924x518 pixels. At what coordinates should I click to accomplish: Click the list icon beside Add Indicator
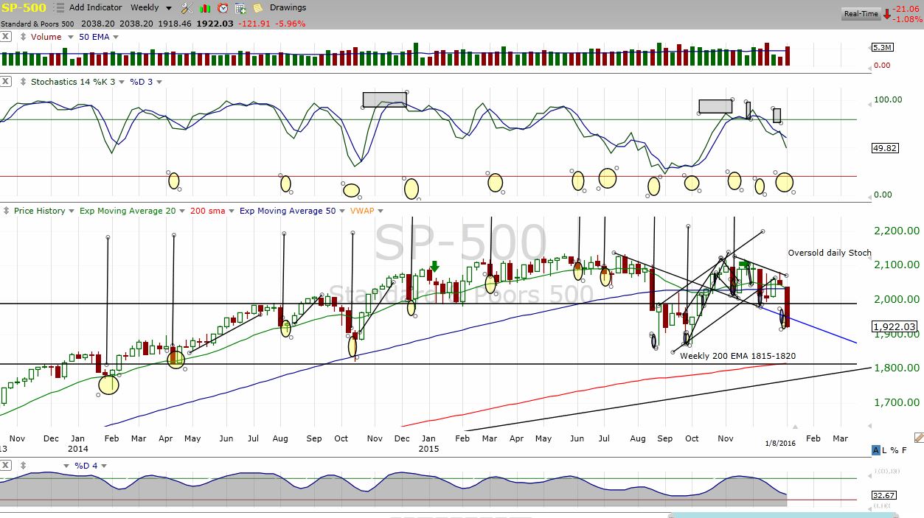[59, 8]
